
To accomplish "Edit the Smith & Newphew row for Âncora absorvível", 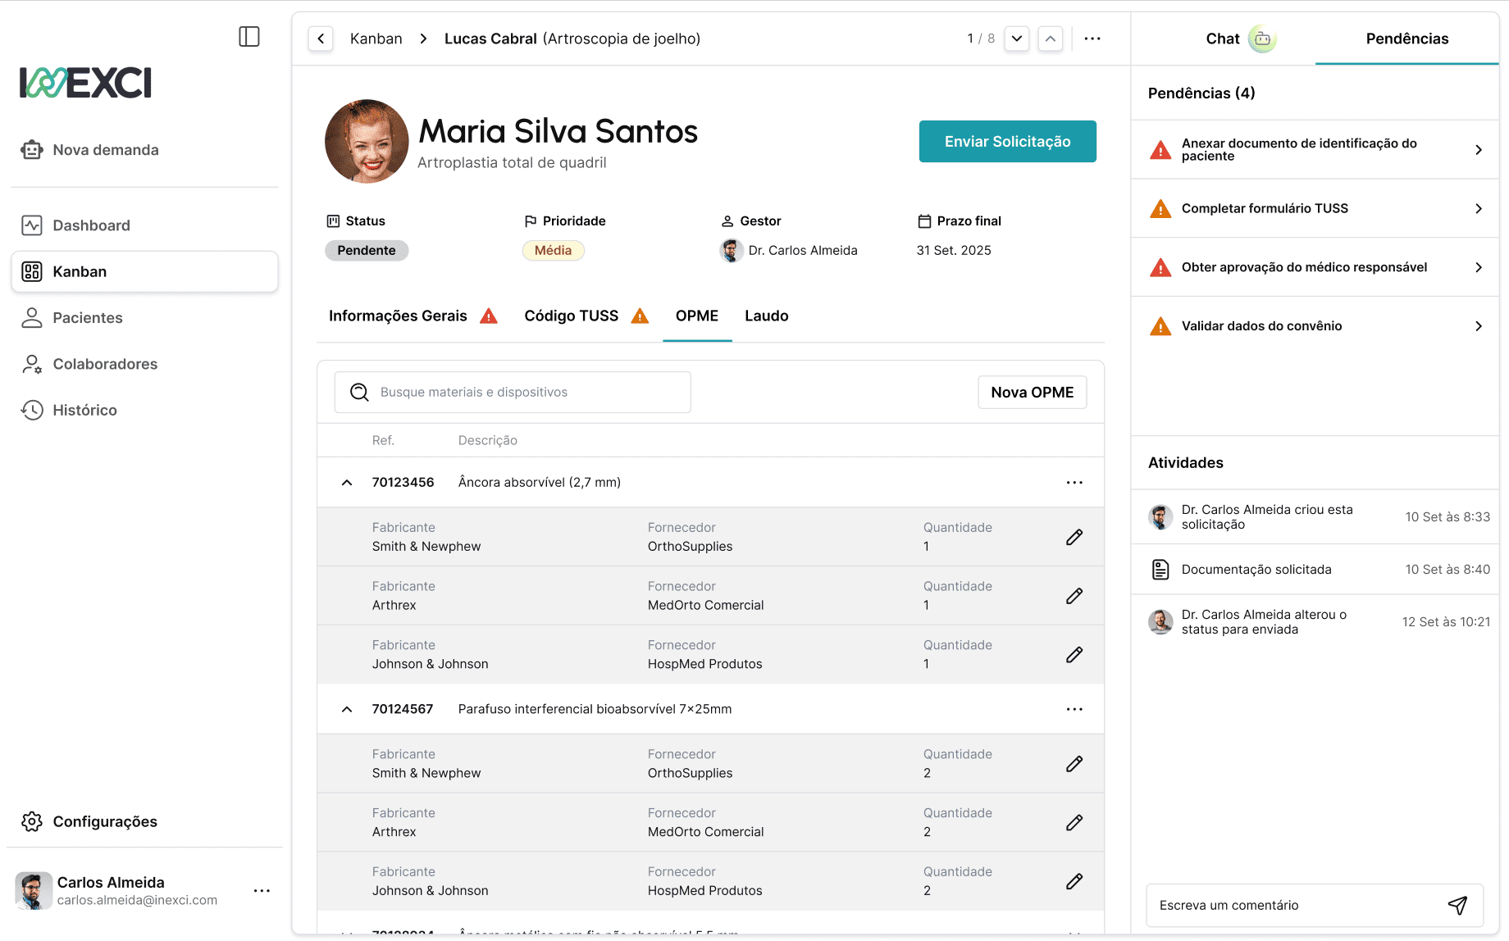I will pos(1074,537).
